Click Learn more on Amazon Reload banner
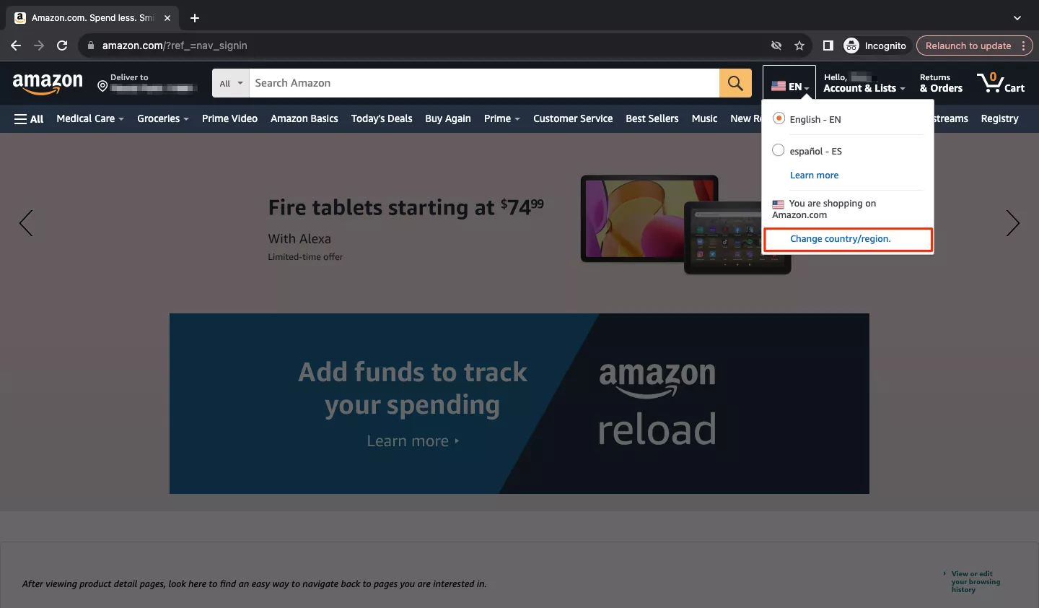Screen dimensions: 1039x608 tap(413, 441)
